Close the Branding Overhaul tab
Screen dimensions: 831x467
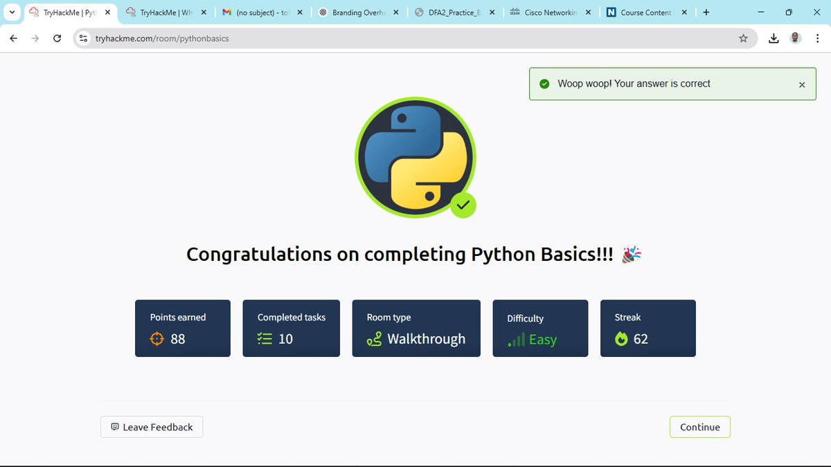click(396, 12)
